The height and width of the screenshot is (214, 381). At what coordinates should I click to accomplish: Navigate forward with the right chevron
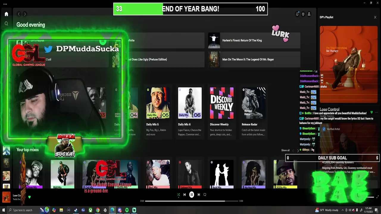(25, 14)
